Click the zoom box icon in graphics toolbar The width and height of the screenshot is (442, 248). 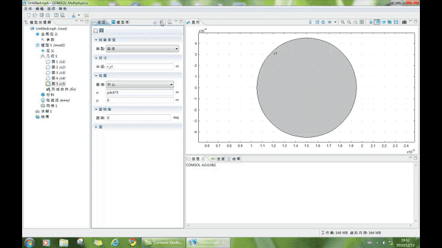[356, 22]
